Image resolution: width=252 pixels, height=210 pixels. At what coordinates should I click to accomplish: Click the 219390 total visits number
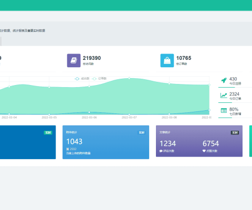(92, 58)
